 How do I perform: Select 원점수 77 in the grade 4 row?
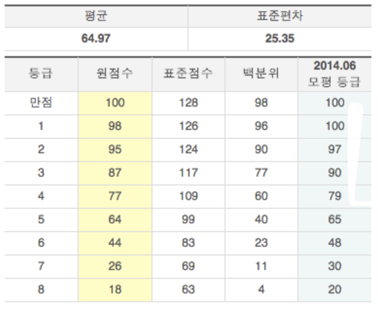pos(115,196)
